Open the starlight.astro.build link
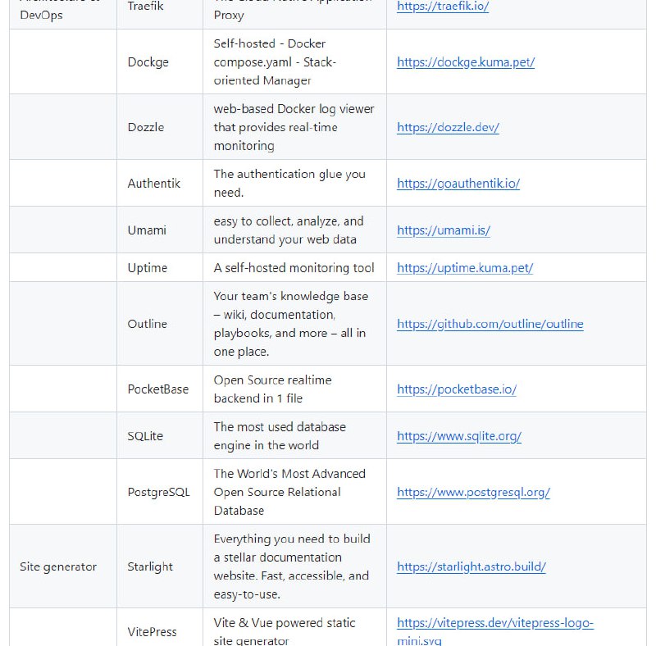Screen dimensions: 656x646 tap(471, 566)
